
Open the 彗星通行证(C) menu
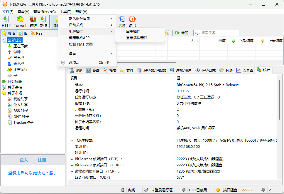click(x=45, y=12)
